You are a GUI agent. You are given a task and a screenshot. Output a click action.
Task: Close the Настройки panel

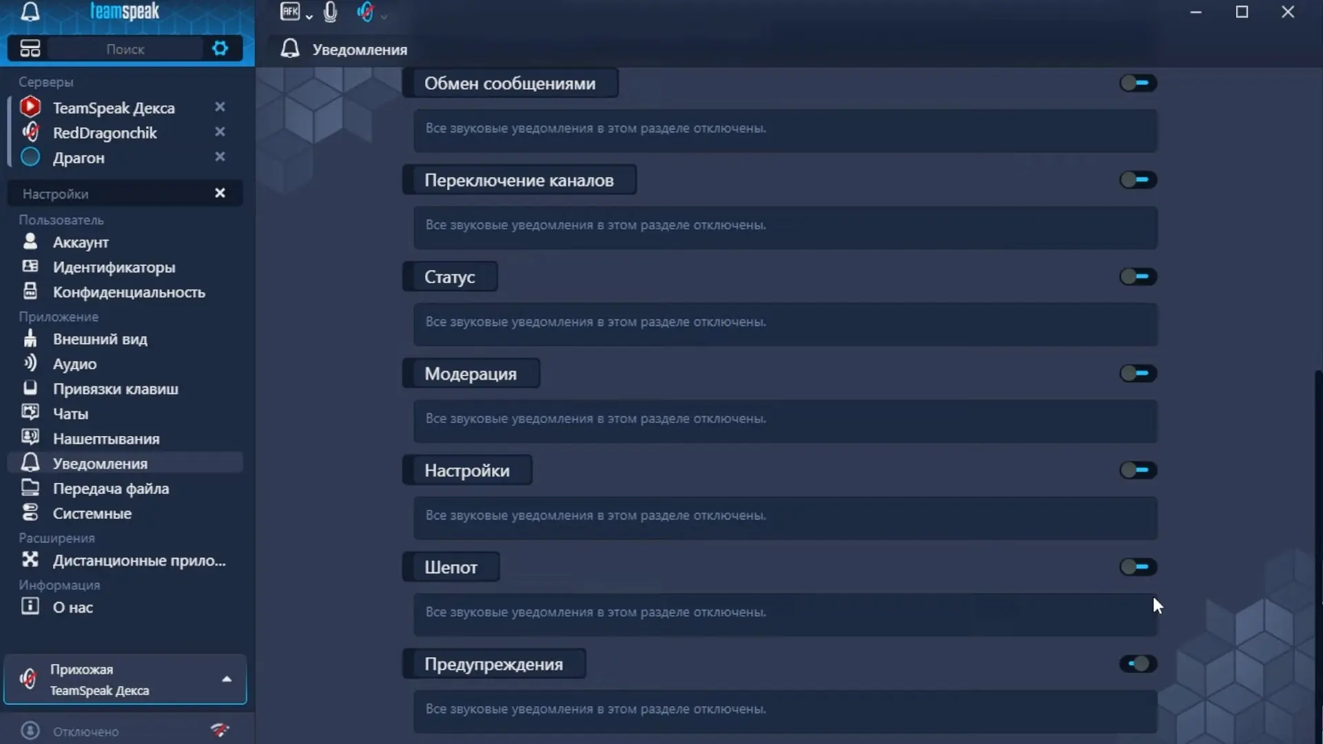(220, 193)
